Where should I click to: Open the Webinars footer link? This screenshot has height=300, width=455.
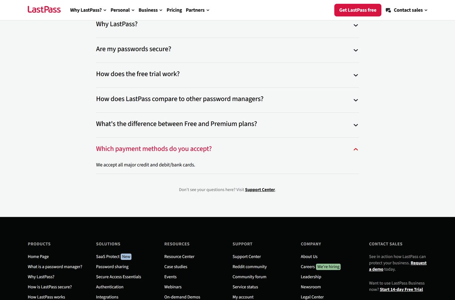click(173, 287)
